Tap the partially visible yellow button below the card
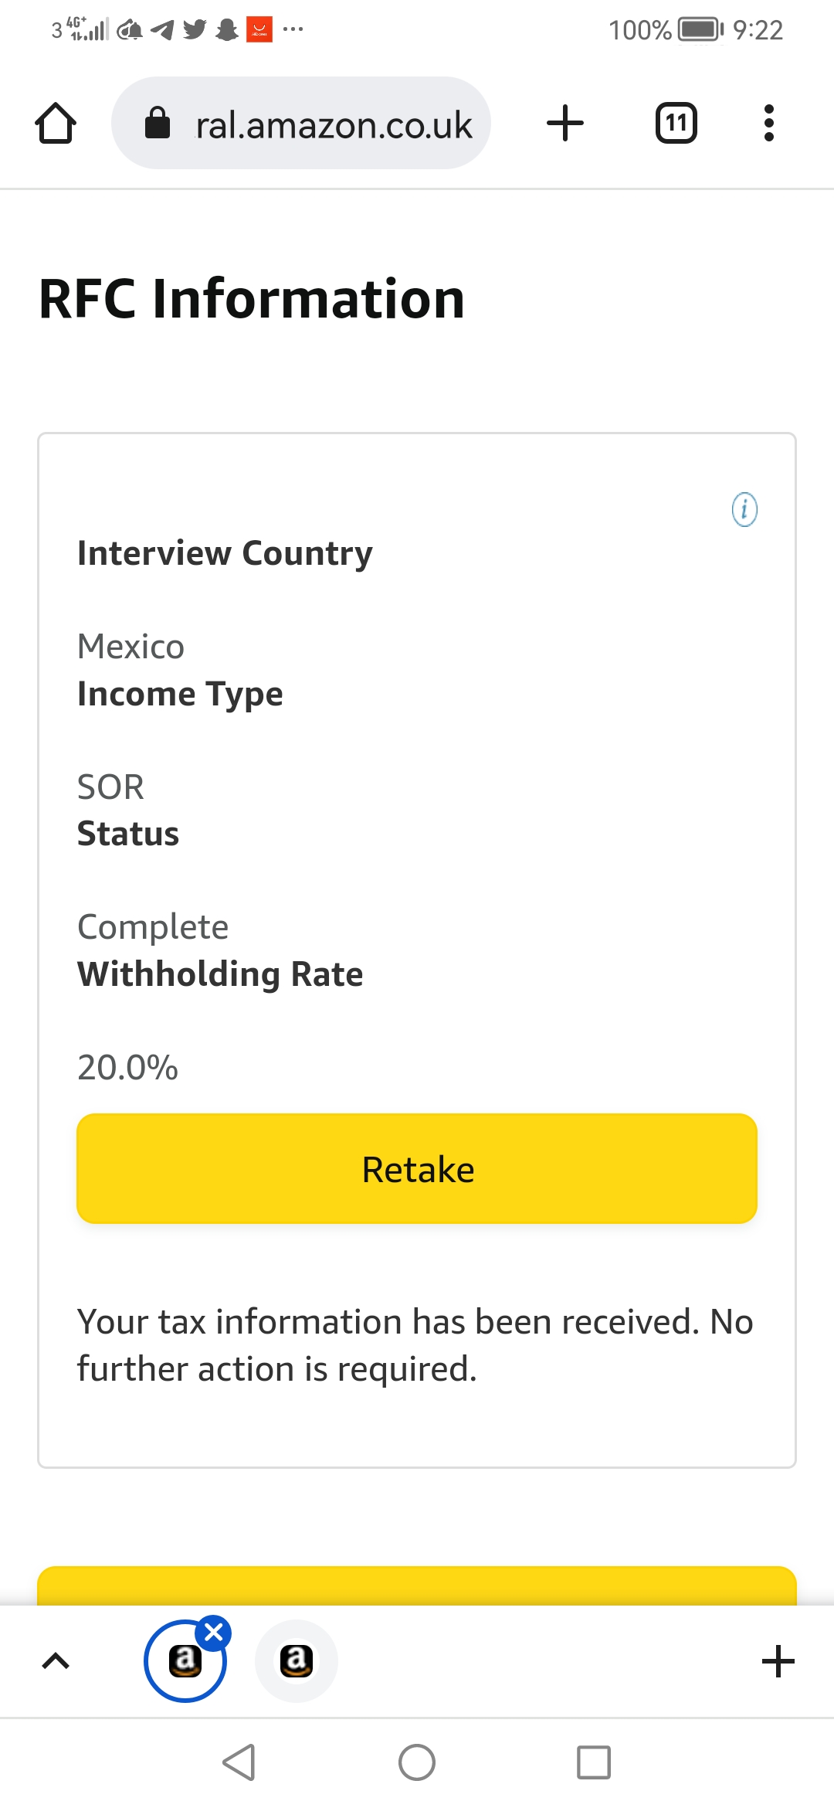 [x=417, y=1585]
